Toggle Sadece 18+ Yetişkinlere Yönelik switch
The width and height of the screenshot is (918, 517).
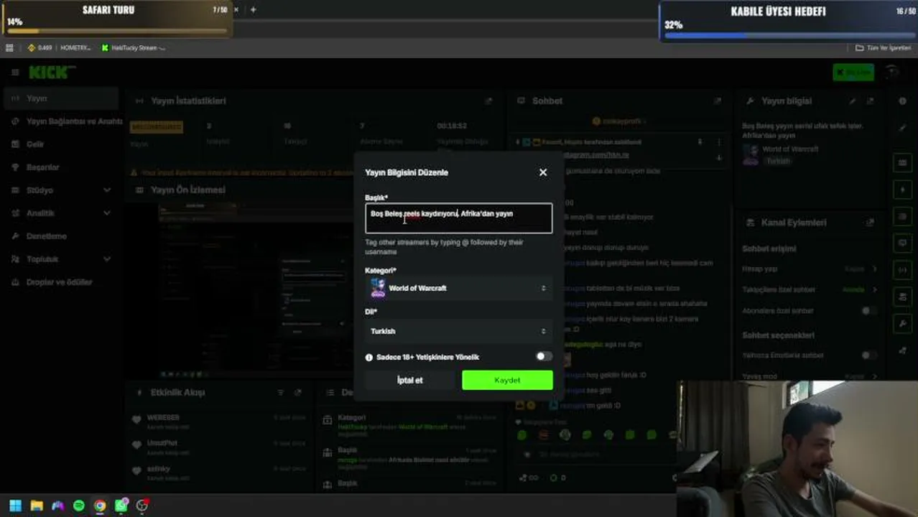tap(544, 356)
